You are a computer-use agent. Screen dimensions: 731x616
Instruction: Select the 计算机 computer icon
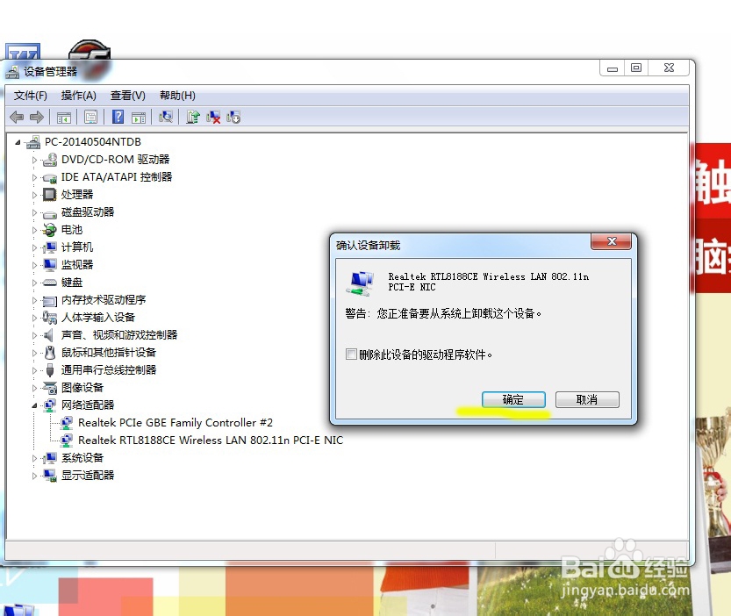point(49,247)
